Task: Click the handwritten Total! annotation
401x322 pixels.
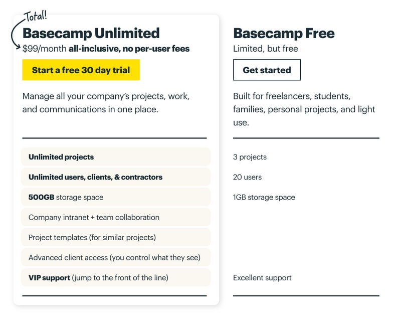Action: [35, 17]
